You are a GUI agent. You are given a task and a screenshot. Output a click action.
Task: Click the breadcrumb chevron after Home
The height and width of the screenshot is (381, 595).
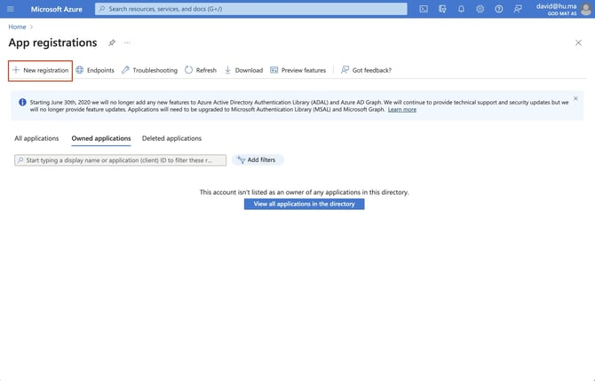(31, 27)
